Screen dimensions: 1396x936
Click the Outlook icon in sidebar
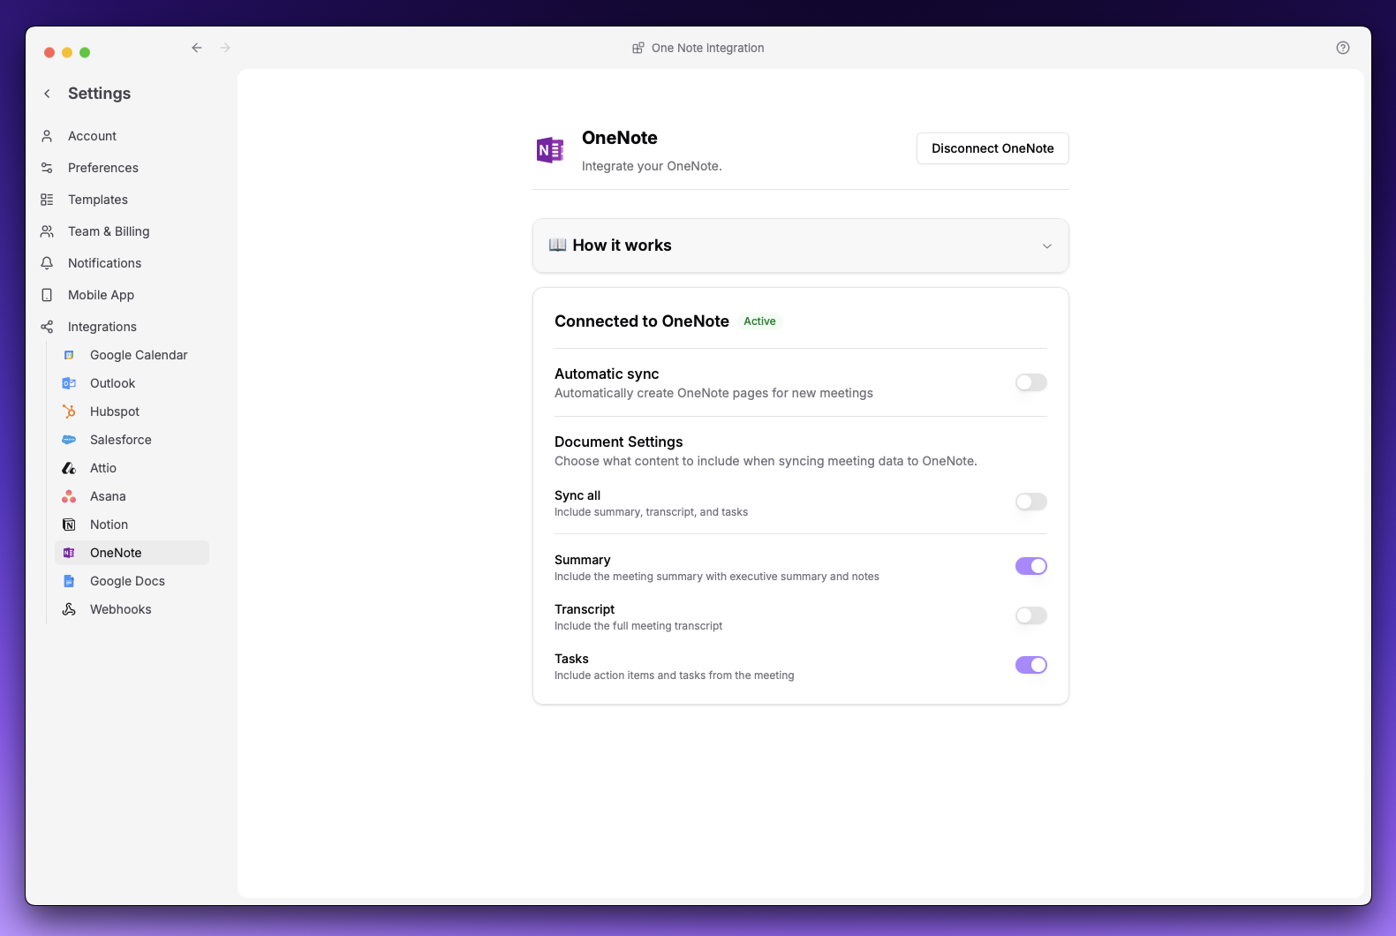pyautogui.click(x=69, y=383)
